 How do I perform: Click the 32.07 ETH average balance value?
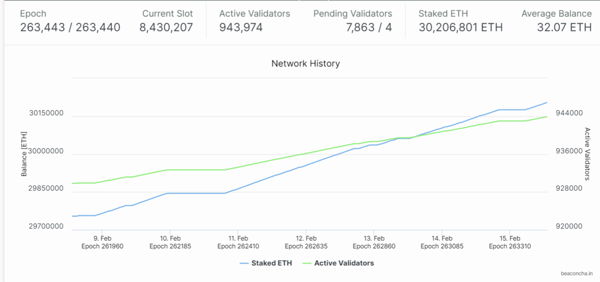[564, 27]
